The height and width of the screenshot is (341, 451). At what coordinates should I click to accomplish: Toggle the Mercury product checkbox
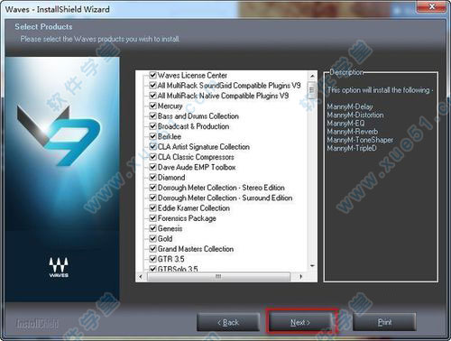click(152, 106)
